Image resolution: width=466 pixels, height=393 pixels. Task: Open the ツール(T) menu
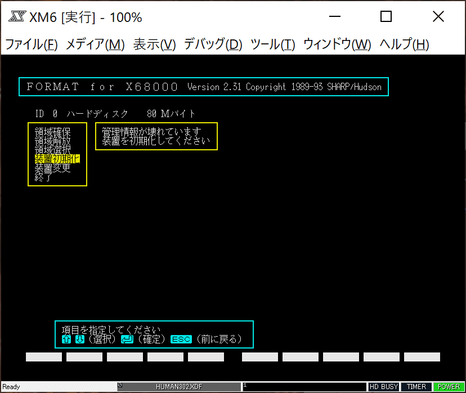point(273,44)
